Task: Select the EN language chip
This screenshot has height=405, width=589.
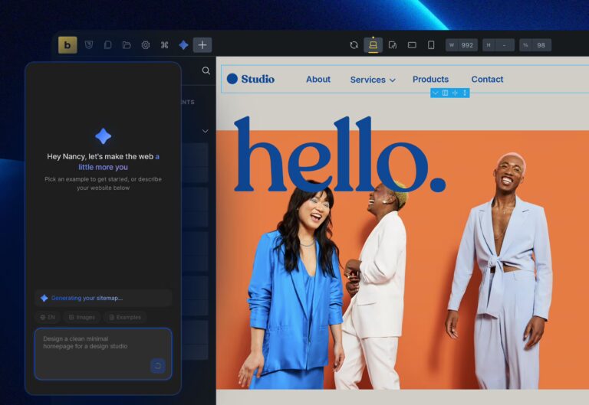Action: coord(48,317)
